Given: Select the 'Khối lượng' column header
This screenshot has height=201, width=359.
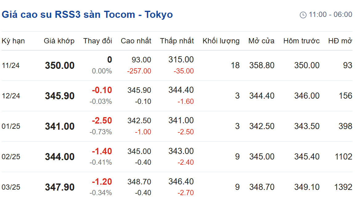Looking at the screenshot, I should click(x=221, y=41).
